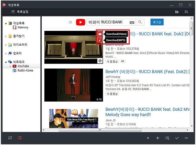Viewport: 196px width, 145px height.
Task: Expand the 컴퓨터 computer node
Action: [x=6, y=54]
